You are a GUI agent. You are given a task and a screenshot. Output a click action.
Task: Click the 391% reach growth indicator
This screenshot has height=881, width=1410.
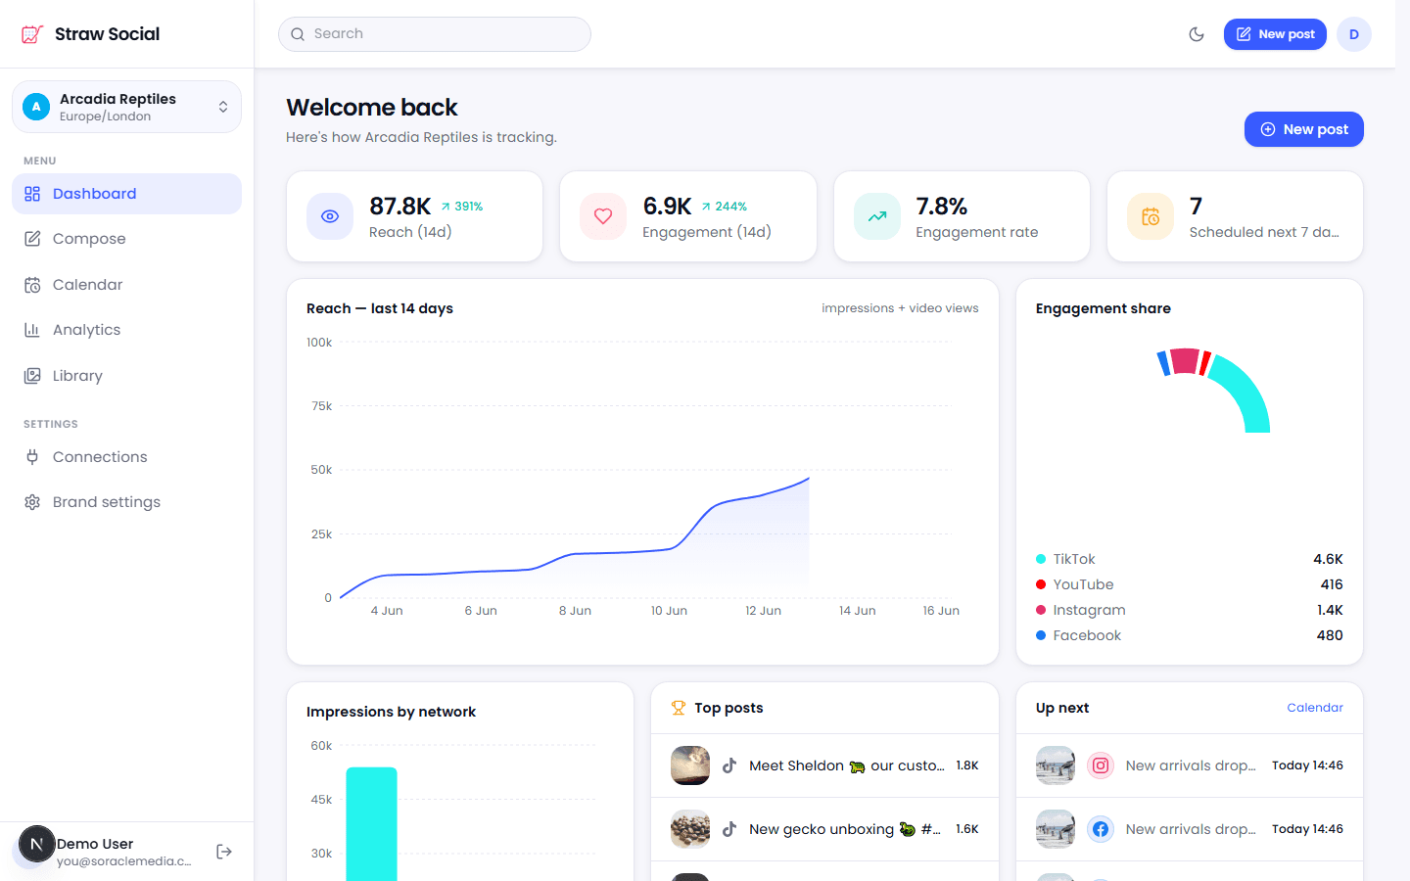[x=461, y=207]
